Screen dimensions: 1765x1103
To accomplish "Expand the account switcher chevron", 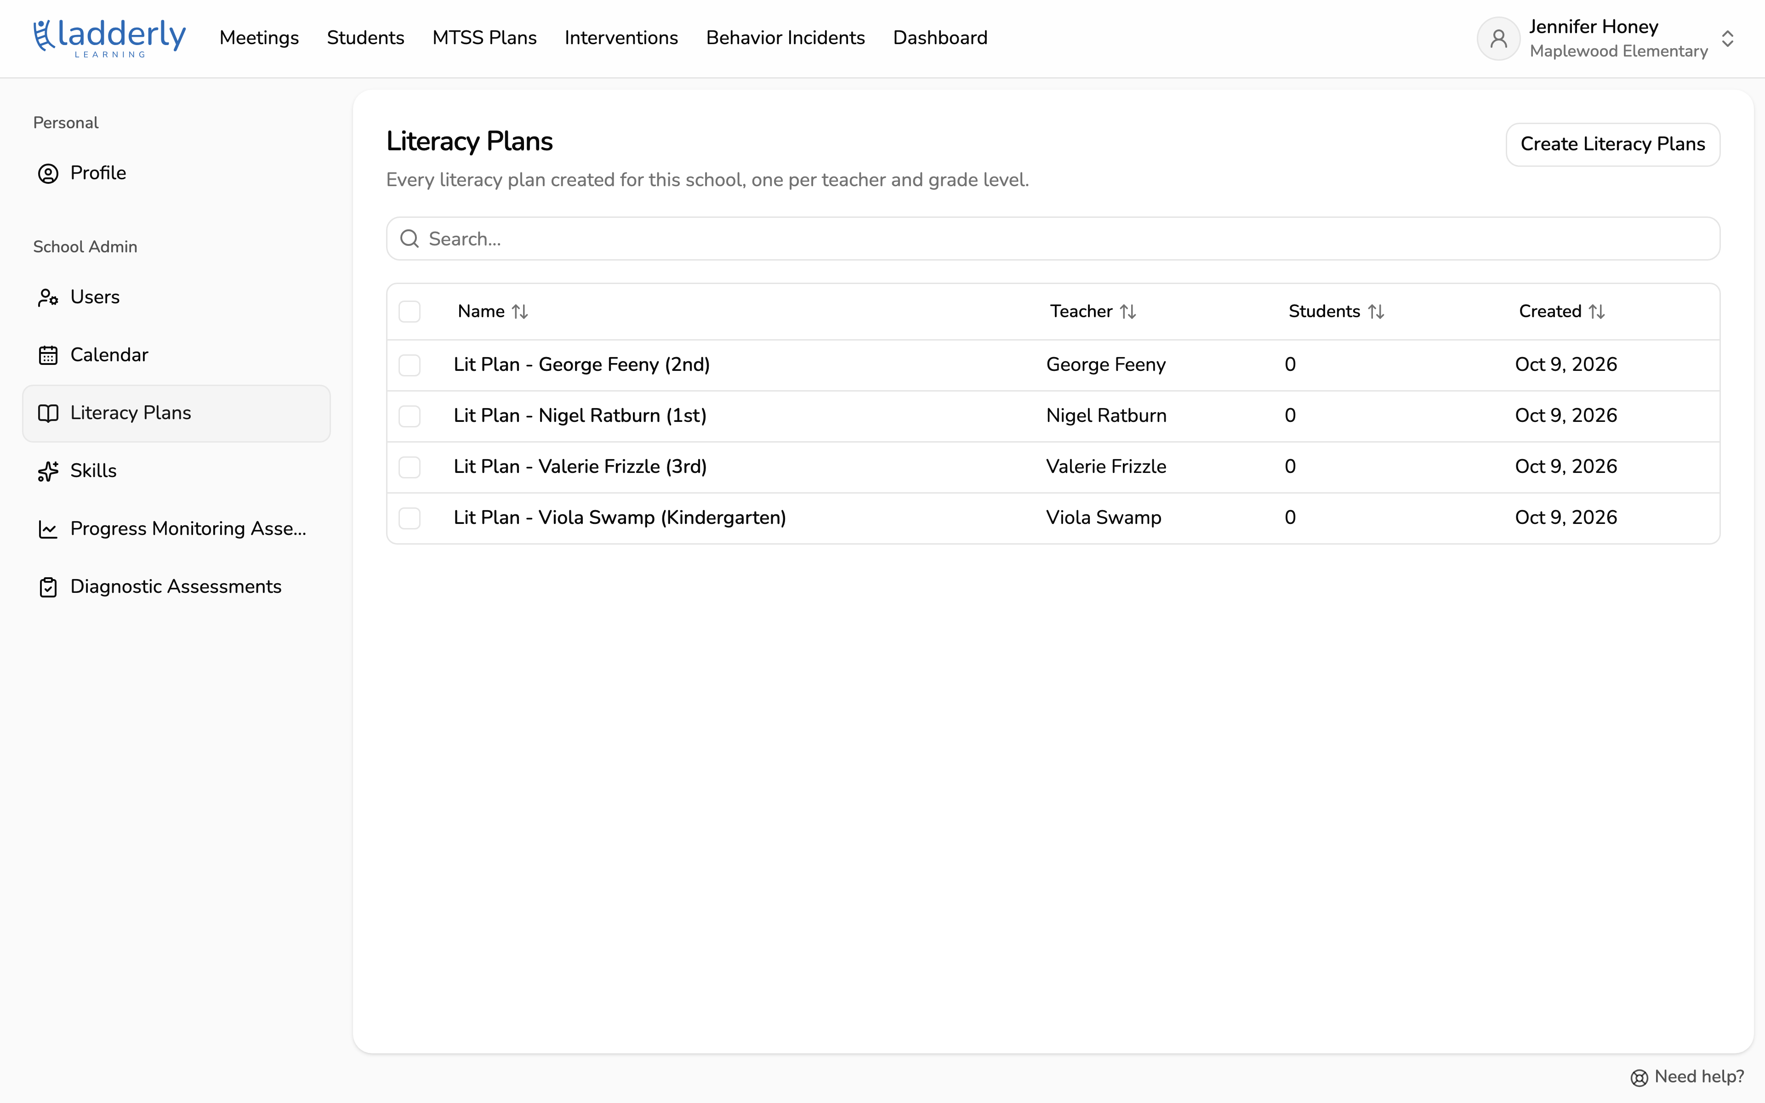I will click(1727, 38).
